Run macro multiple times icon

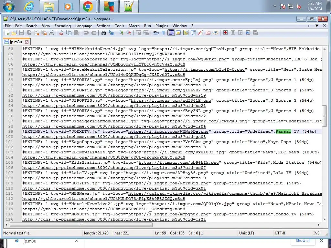pos(248,33)
